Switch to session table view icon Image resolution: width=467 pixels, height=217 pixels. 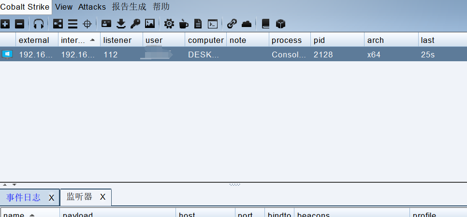pyautogui.click(x=73, y=24)
